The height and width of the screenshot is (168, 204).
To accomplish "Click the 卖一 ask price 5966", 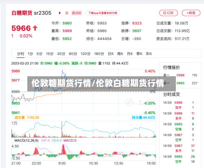I will point(180,75).
